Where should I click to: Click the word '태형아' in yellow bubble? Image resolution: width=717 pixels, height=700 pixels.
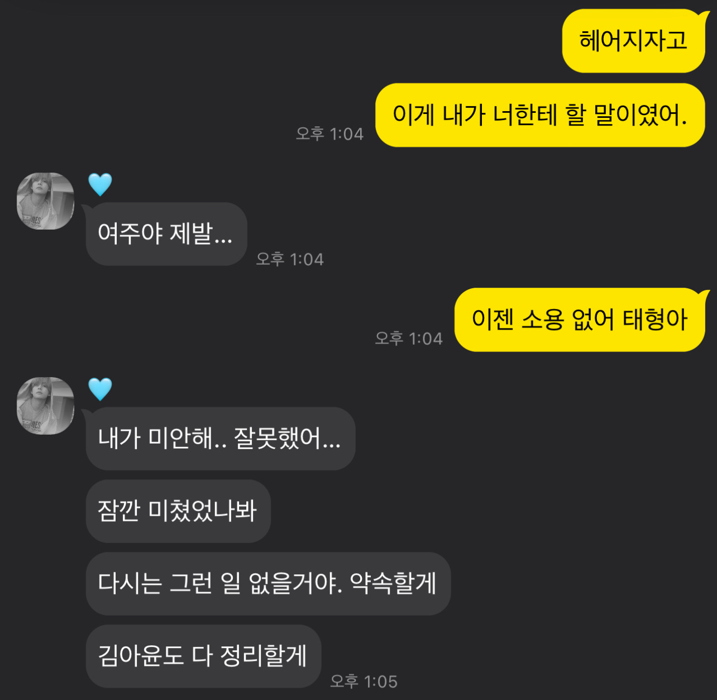click(655, 320)
